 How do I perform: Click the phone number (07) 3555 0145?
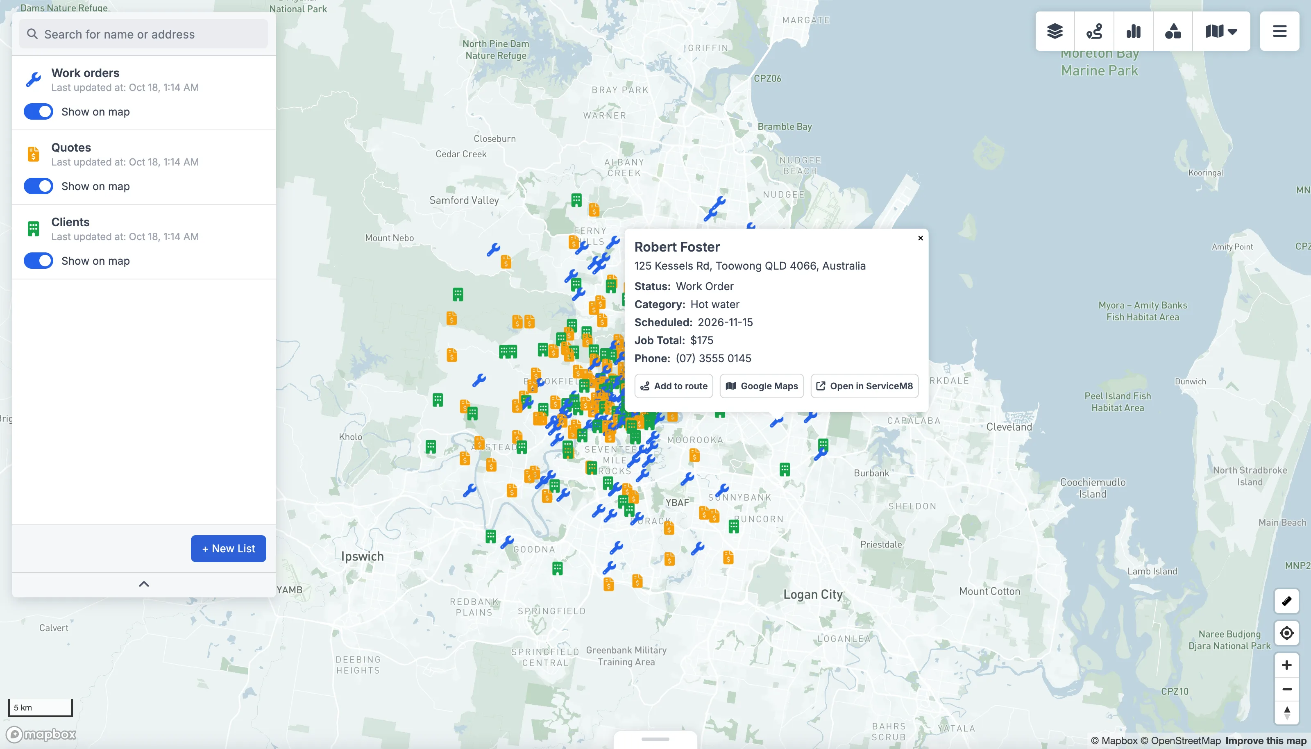pyautogui.click(x=713, y=359)
